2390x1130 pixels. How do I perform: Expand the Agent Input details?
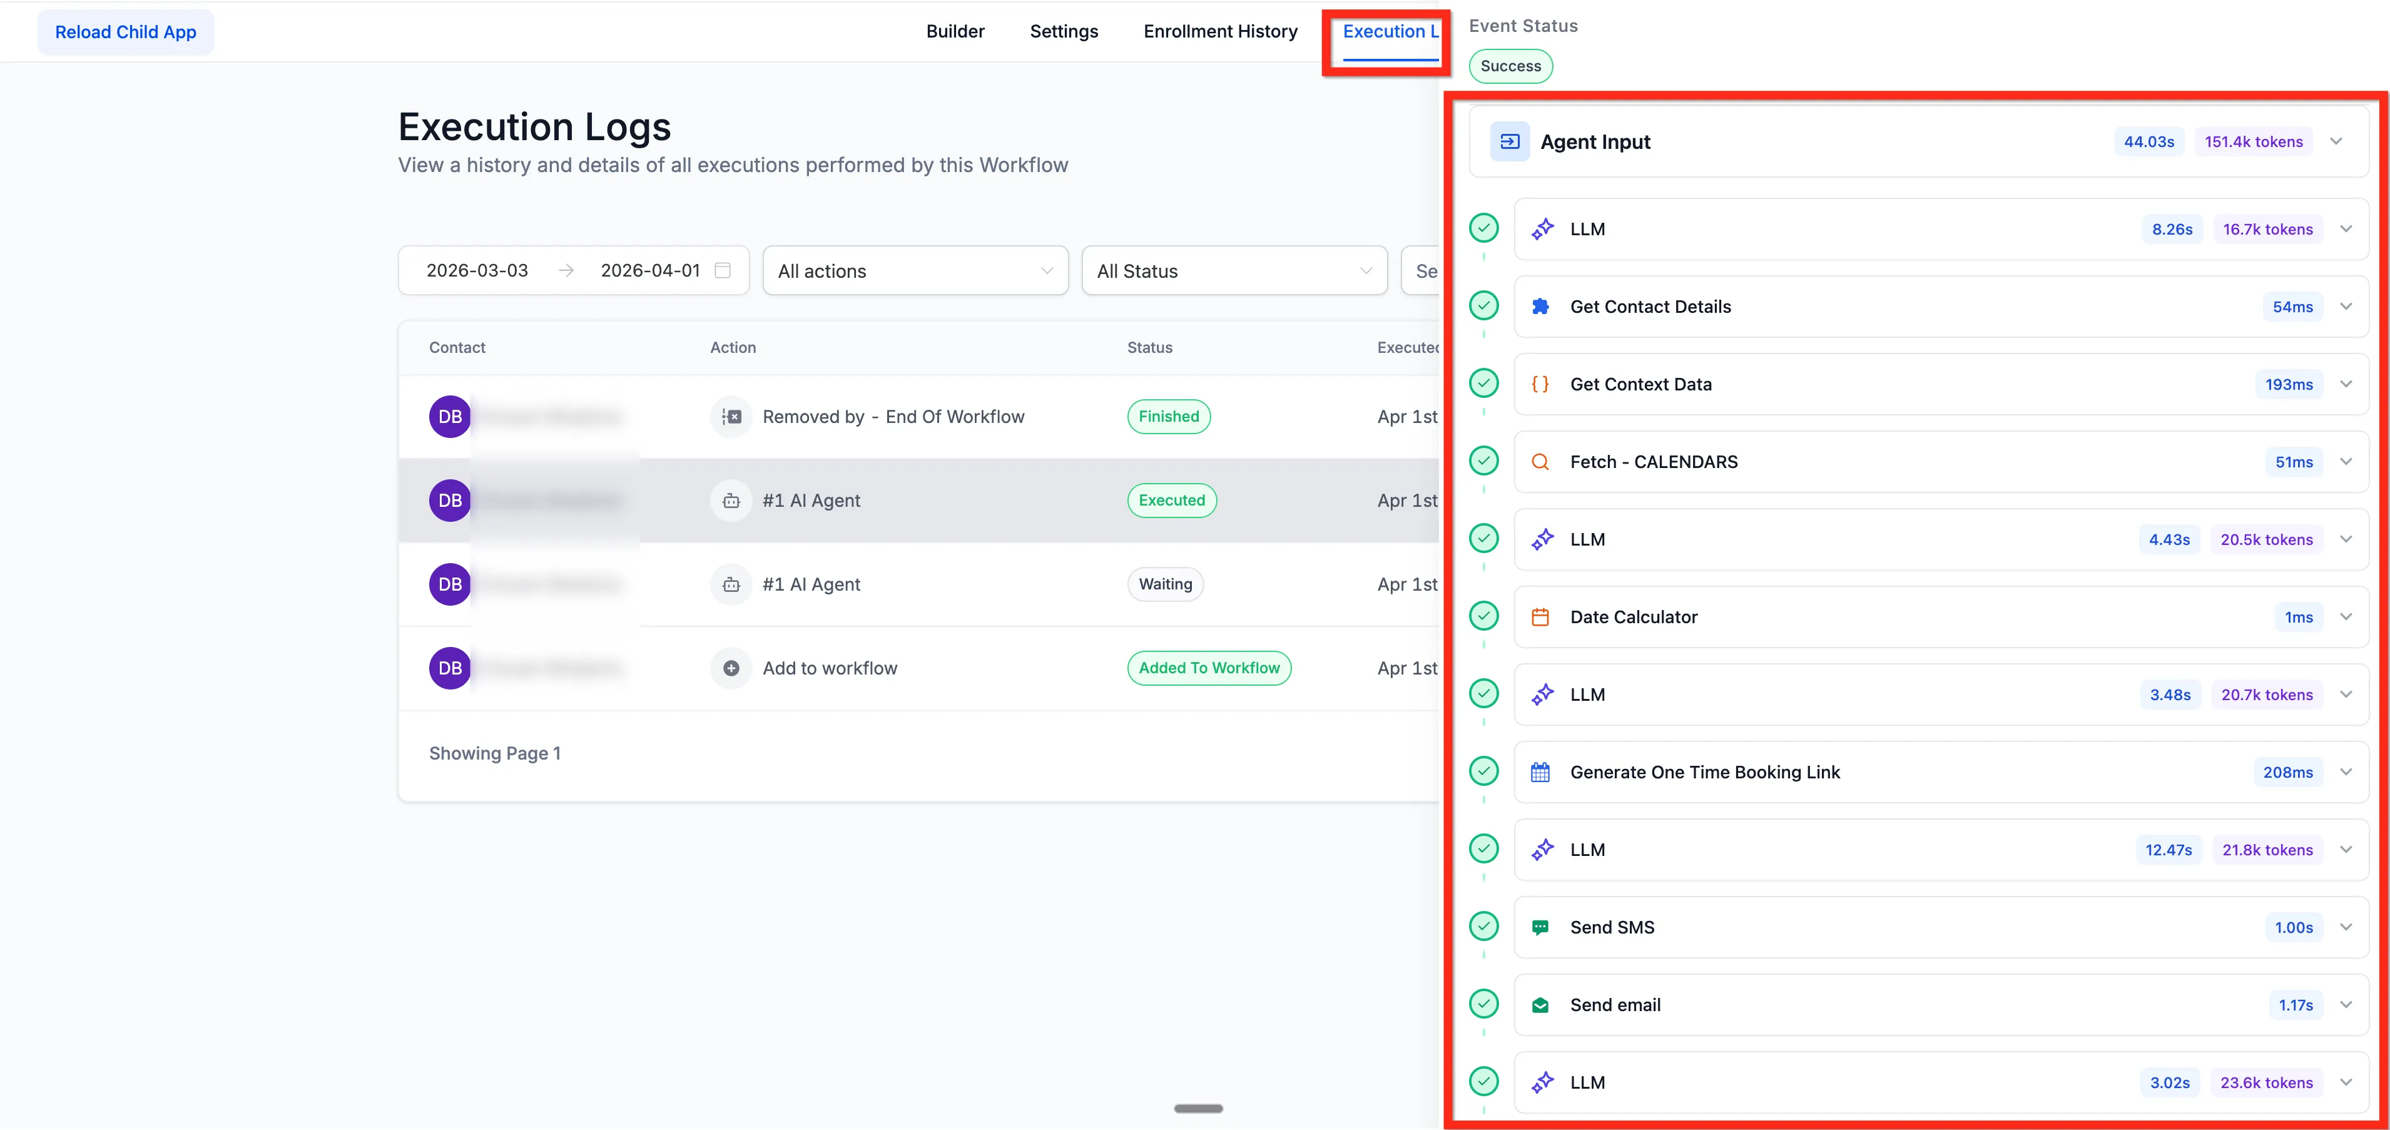click(2337, 141)
